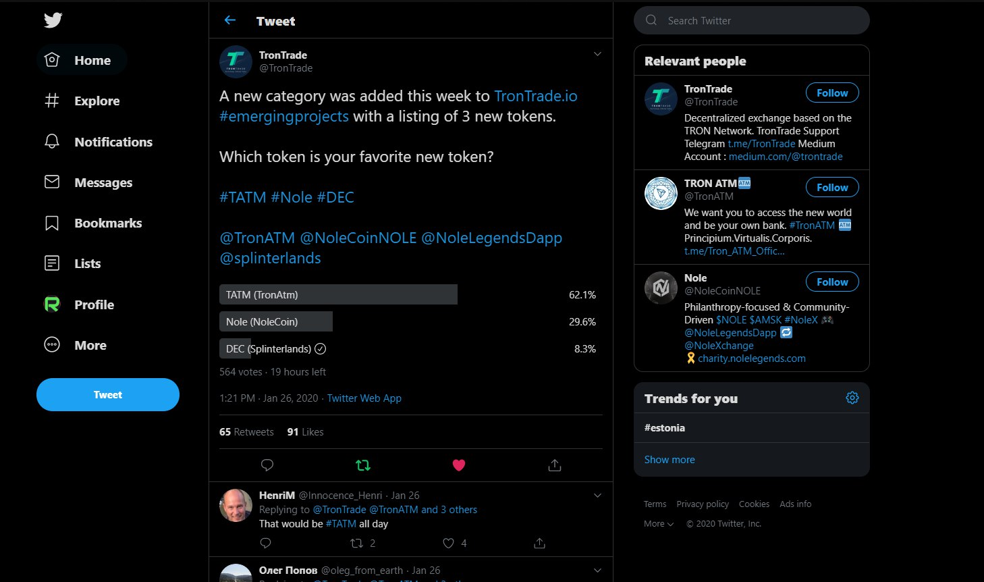Click the TronTrade avatar in the tweet header
The image size is (984, 582).
click(236, 62)
